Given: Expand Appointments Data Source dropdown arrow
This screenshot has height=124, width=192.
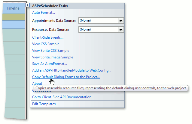Looking at the screenshot, I should (121, 21).
